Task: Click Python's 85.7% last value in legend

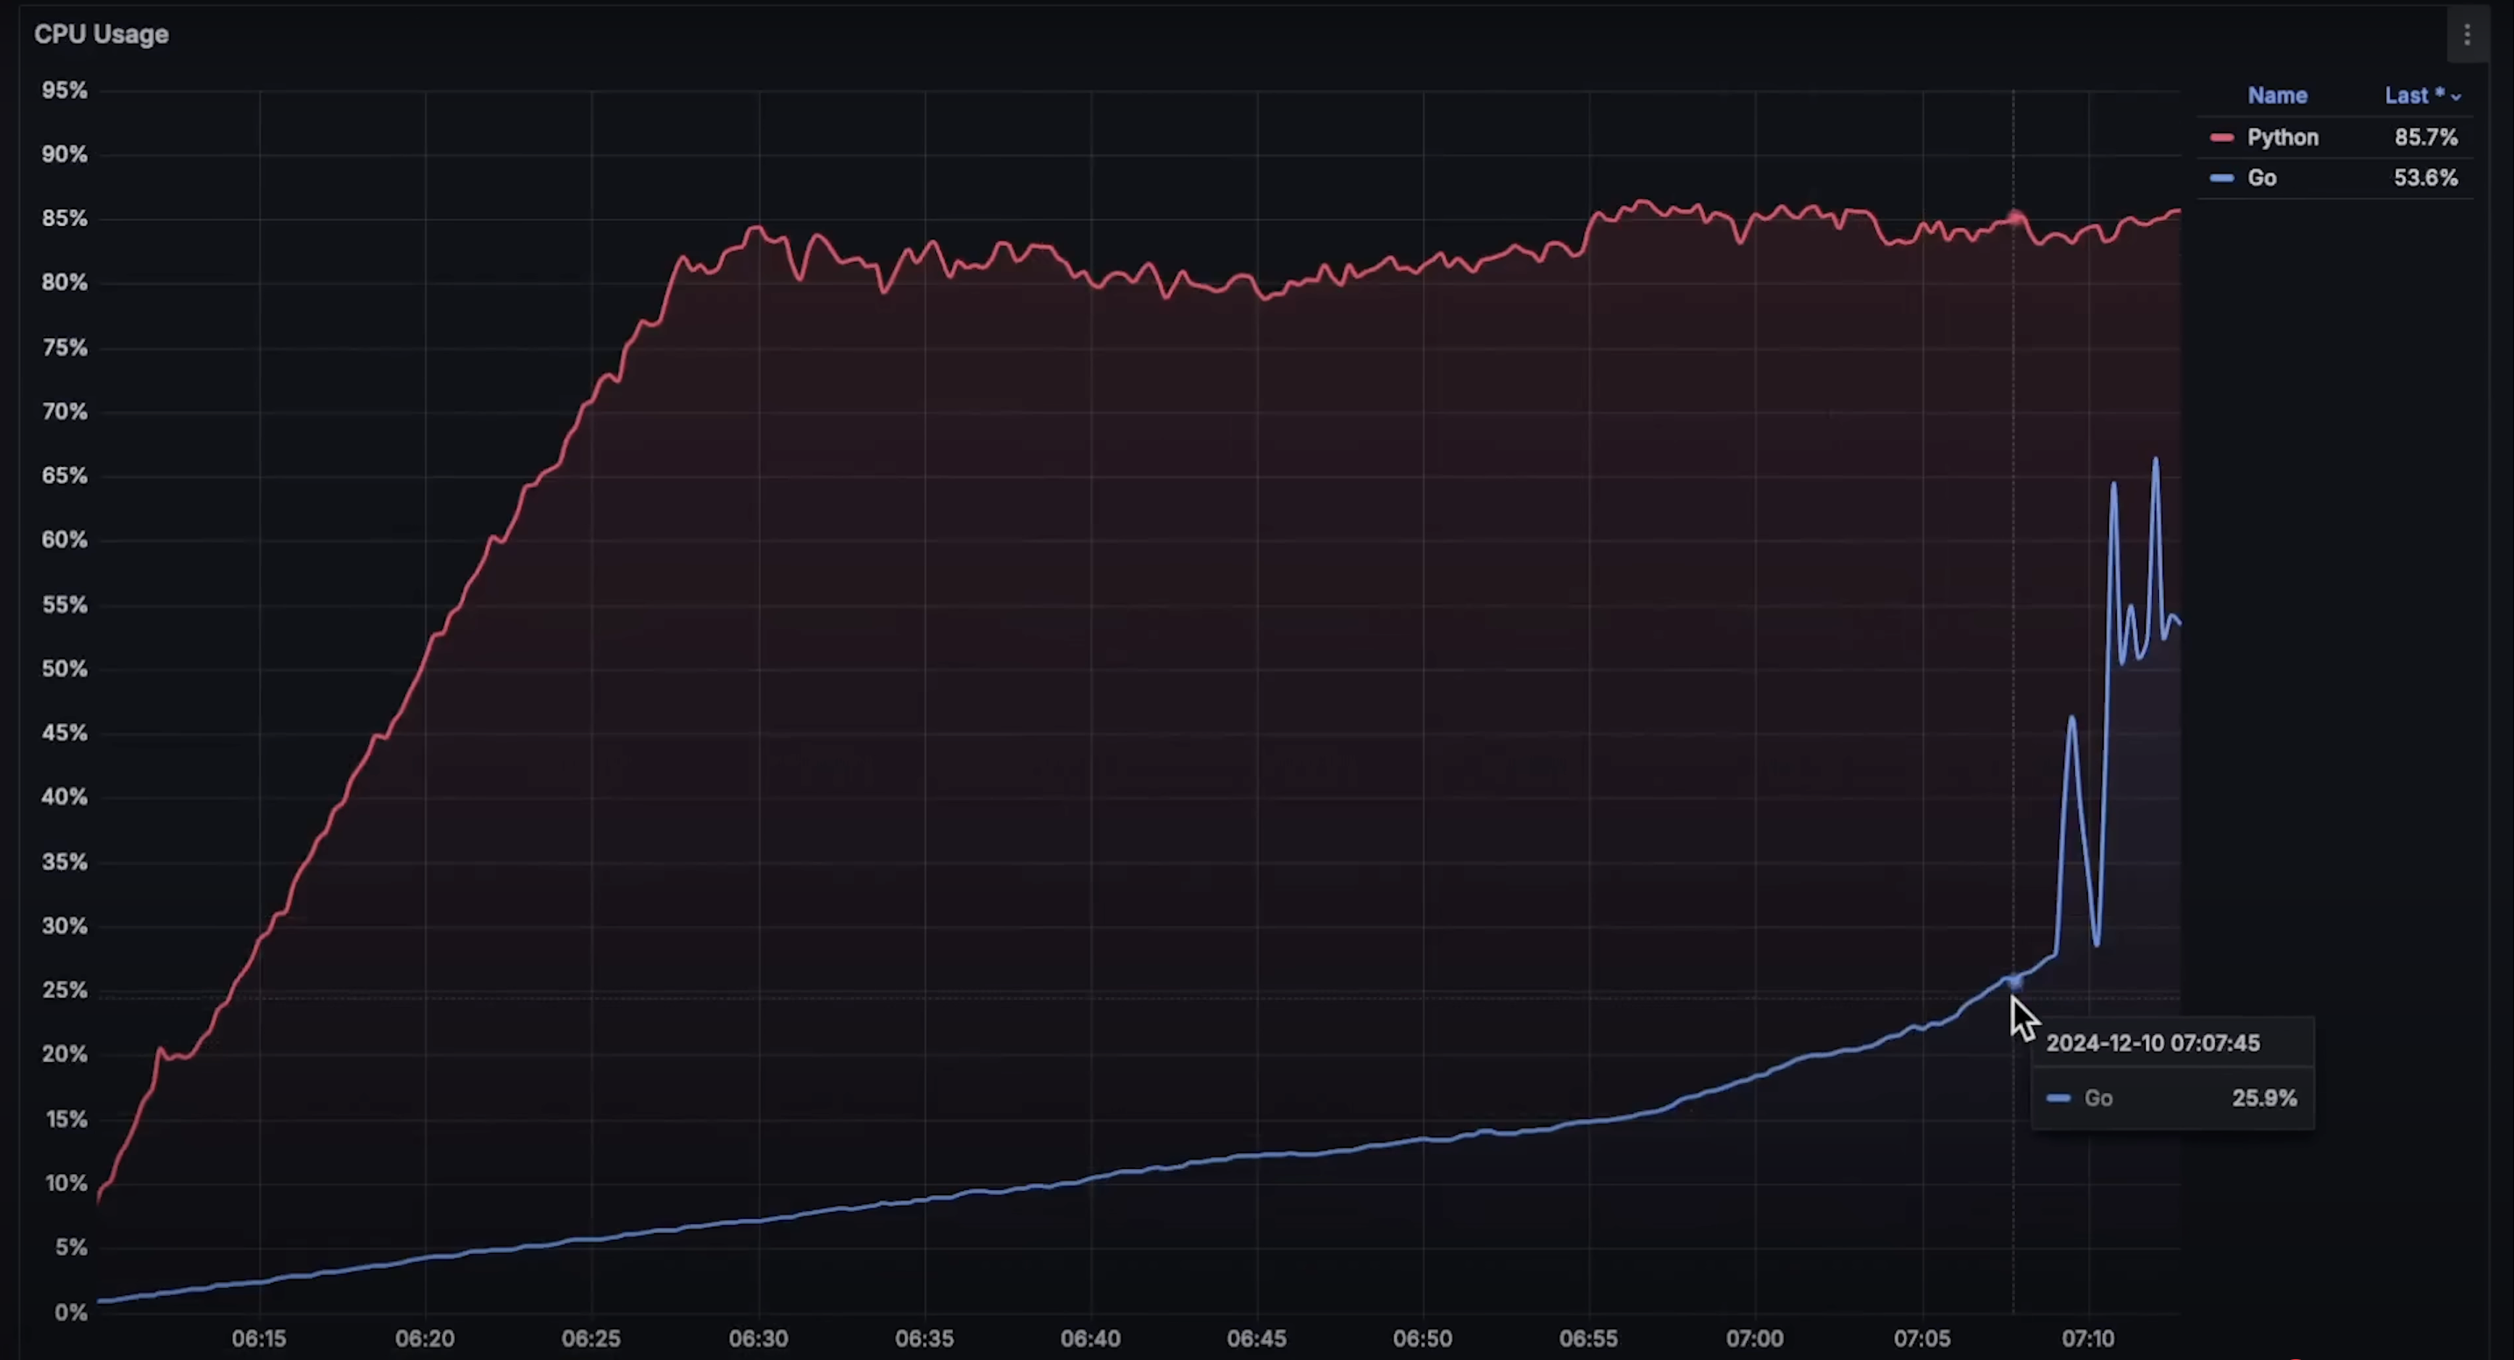Action: [x=2425, y=138]
